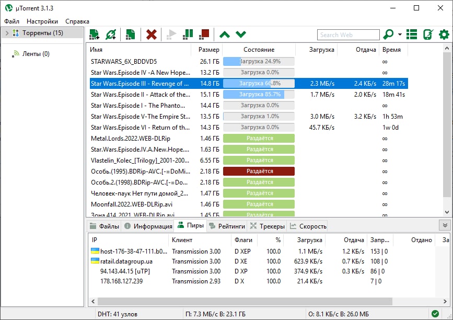This screenshot has width=453, height=320.
Task: Open the Файл menu
Action: [12, 21]
